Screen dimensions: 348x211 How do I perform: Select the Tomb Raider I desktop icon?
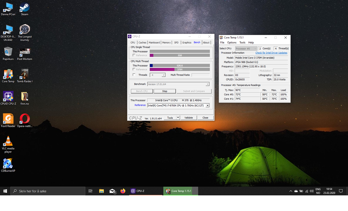pos(25,76)
